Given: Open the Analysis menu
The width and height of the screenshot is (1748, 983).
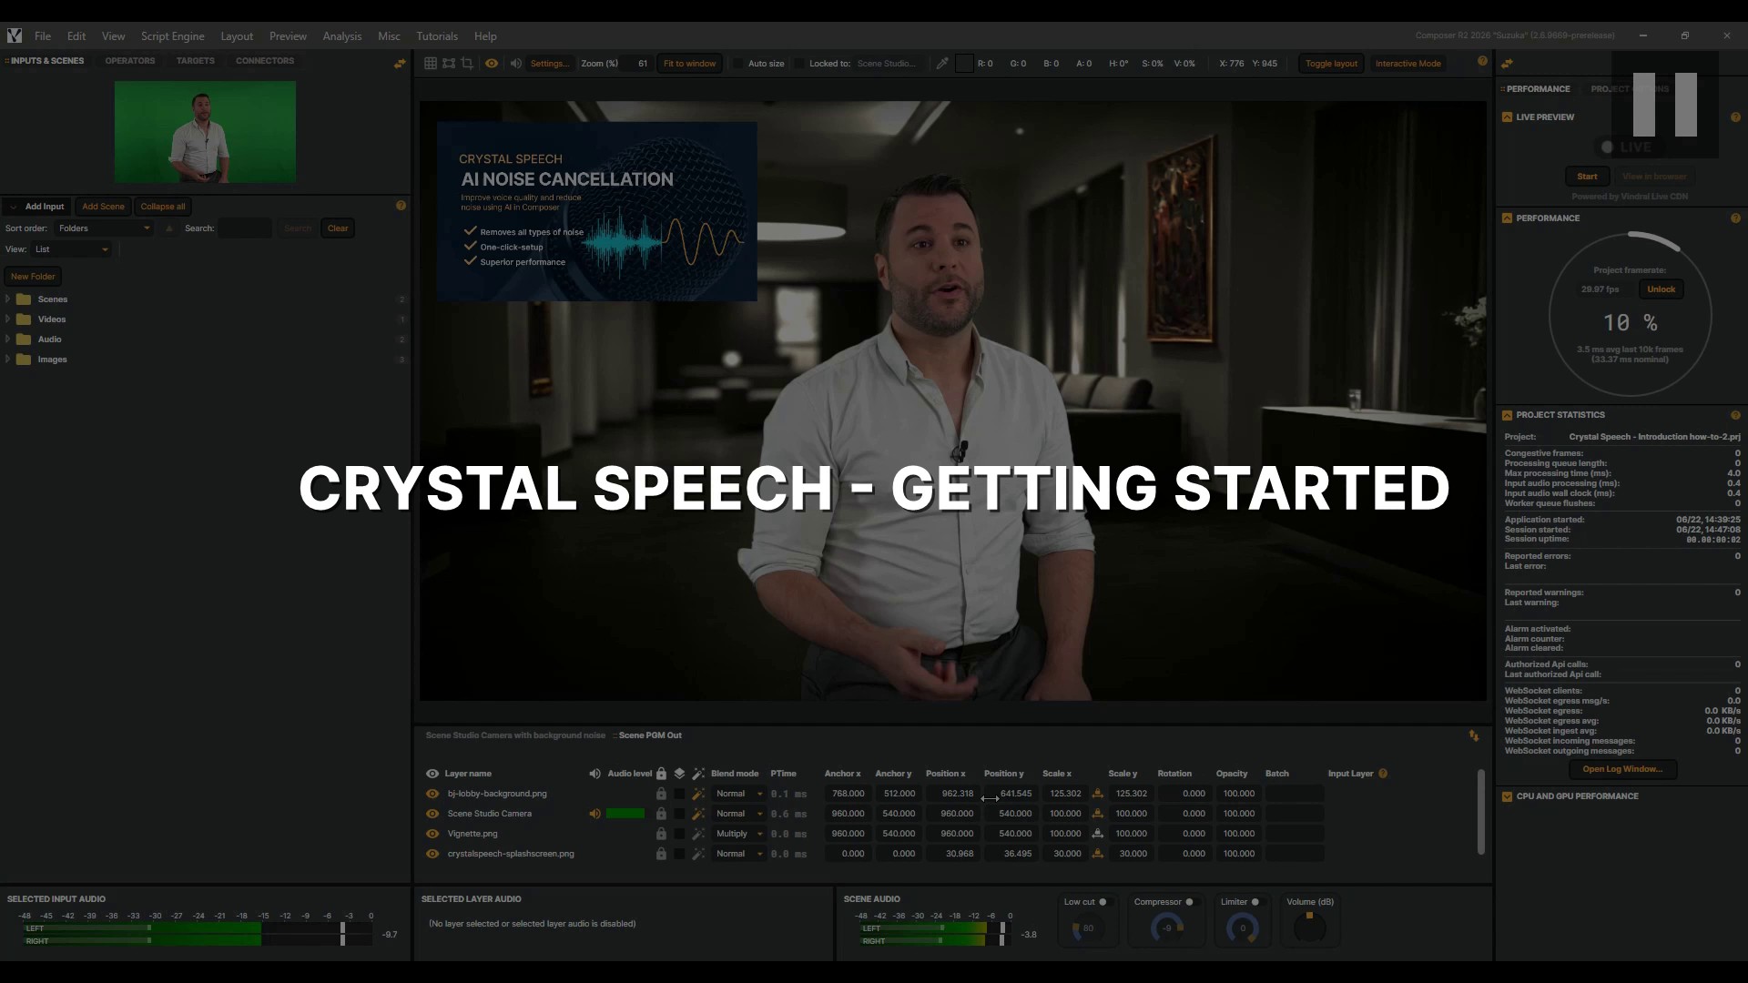Looking at the screenshot, I should pos(342,36).
